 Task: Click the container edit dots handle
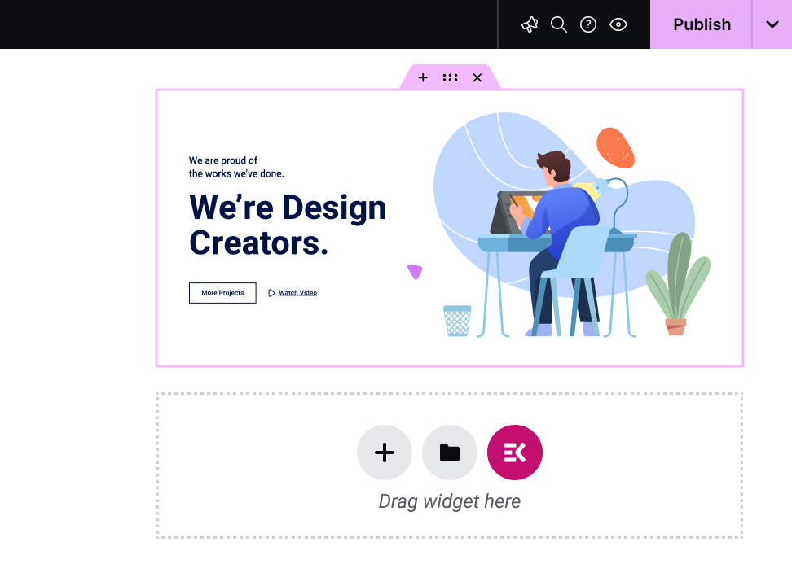(450, 77)
